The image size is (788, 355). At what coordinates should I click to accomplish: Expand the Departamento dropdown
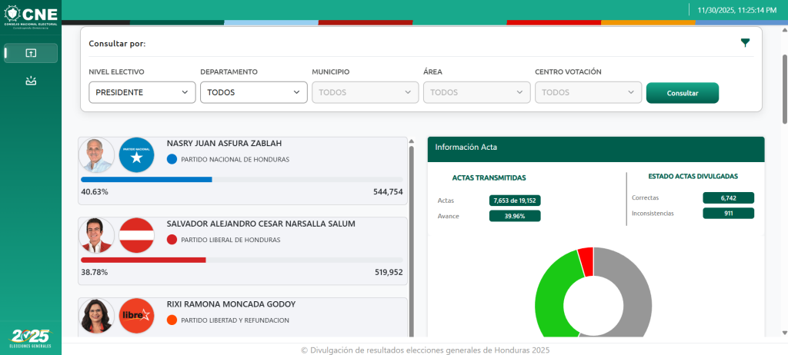click(254, 92)
